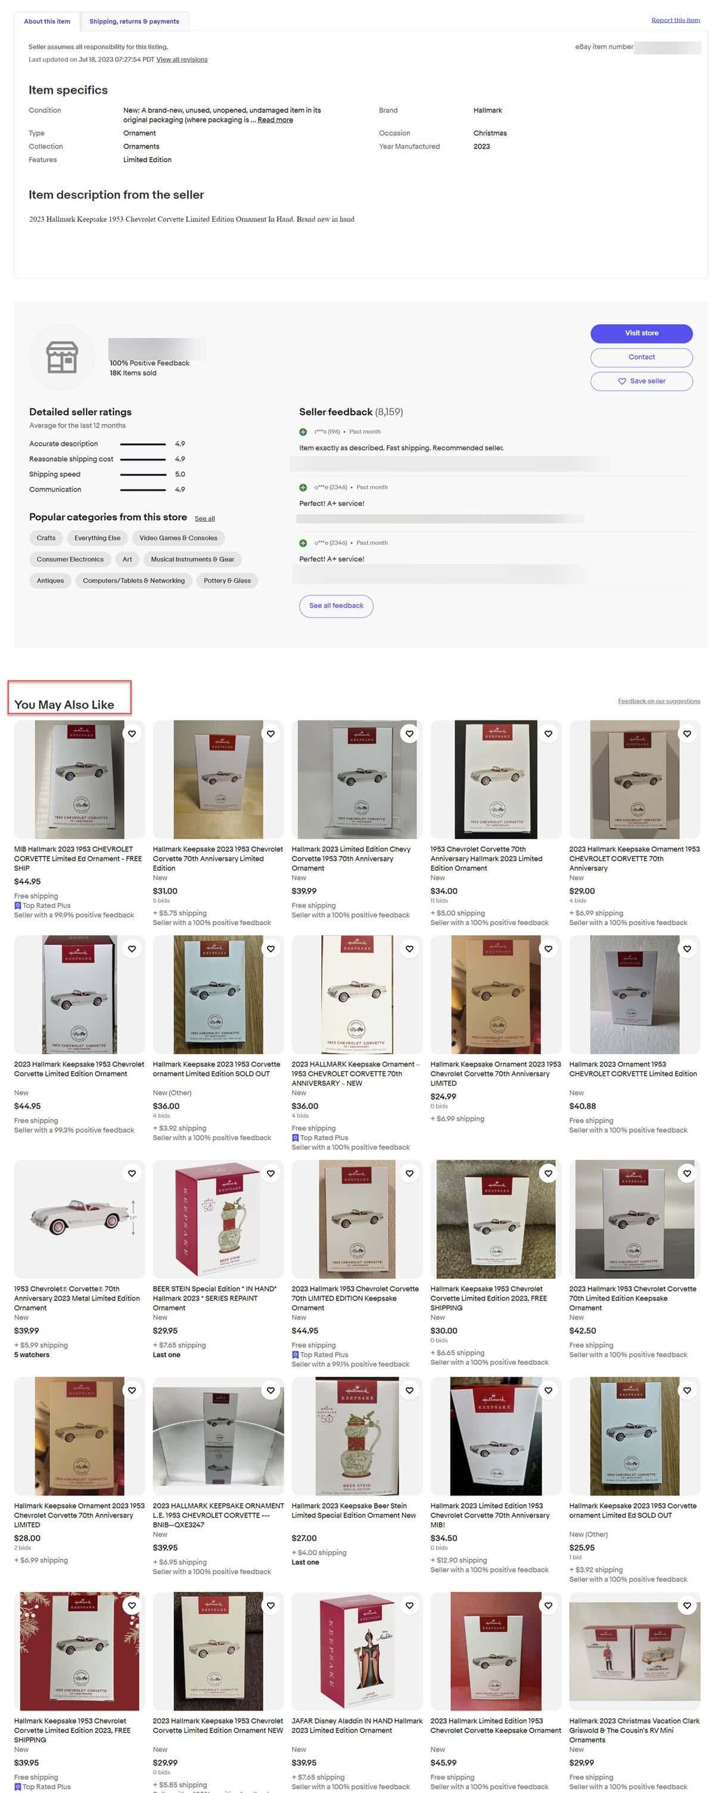Expand popular categories with See all
Screen dimensions: 715x1793
click(x=204, y=518)
